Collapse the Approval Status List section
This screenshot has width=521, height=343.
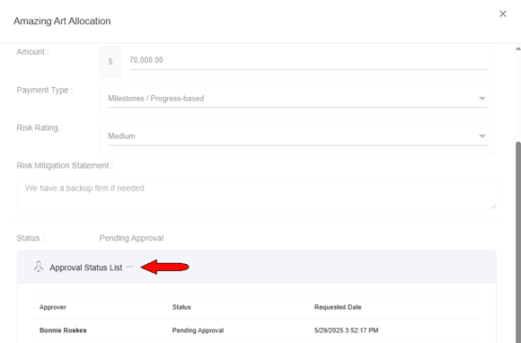tap(130, 267)
